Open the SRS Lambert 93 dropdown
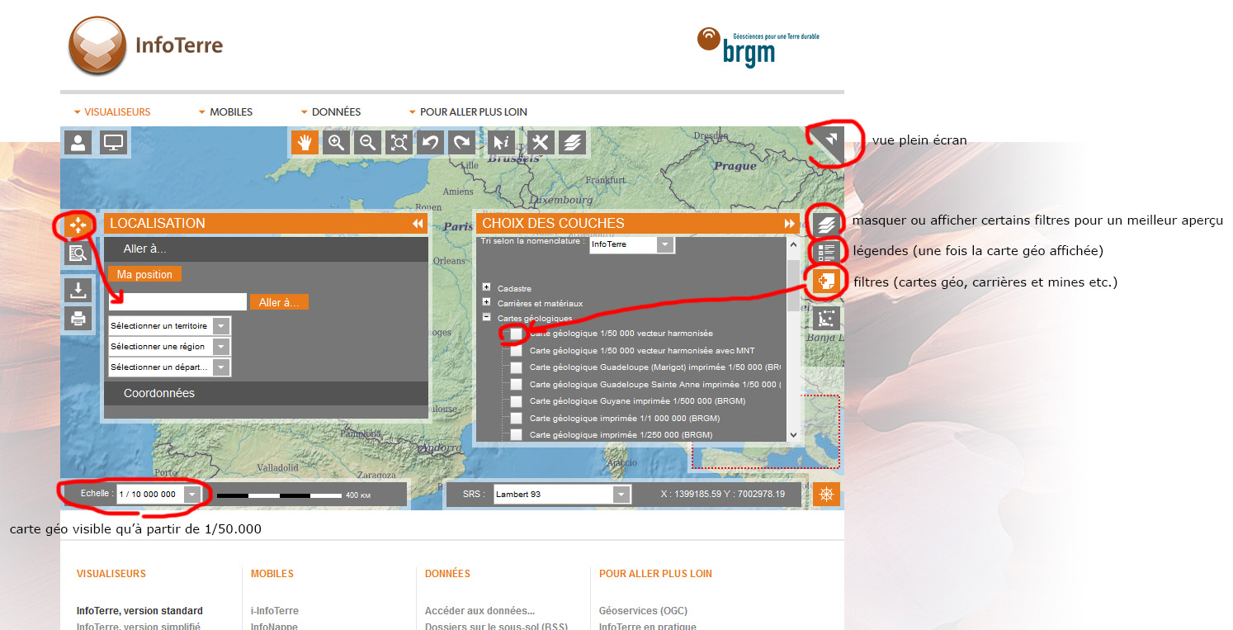 [621, 495]
